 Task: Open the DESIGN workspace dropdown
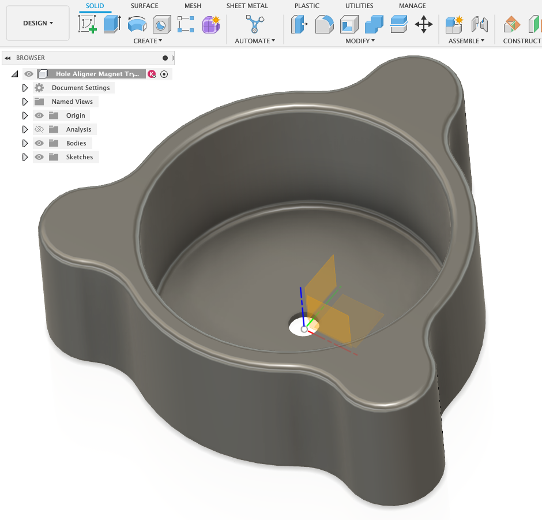37,23
